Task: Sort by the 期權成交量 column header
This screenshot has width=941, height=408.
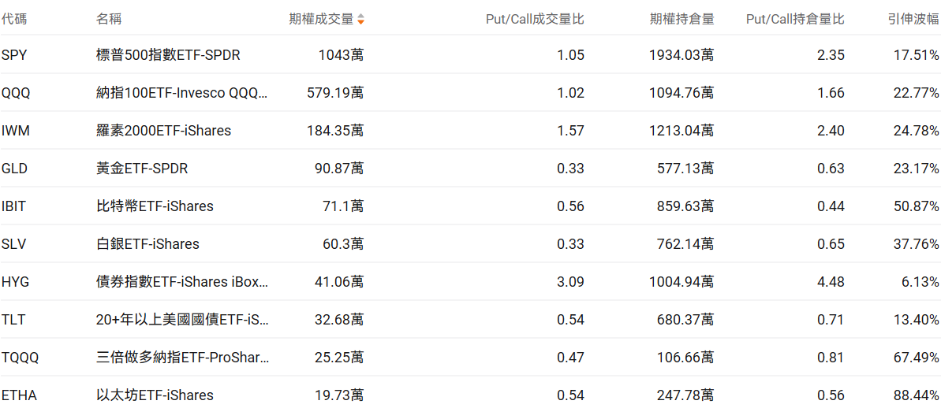Action: (x=322, y=19)
